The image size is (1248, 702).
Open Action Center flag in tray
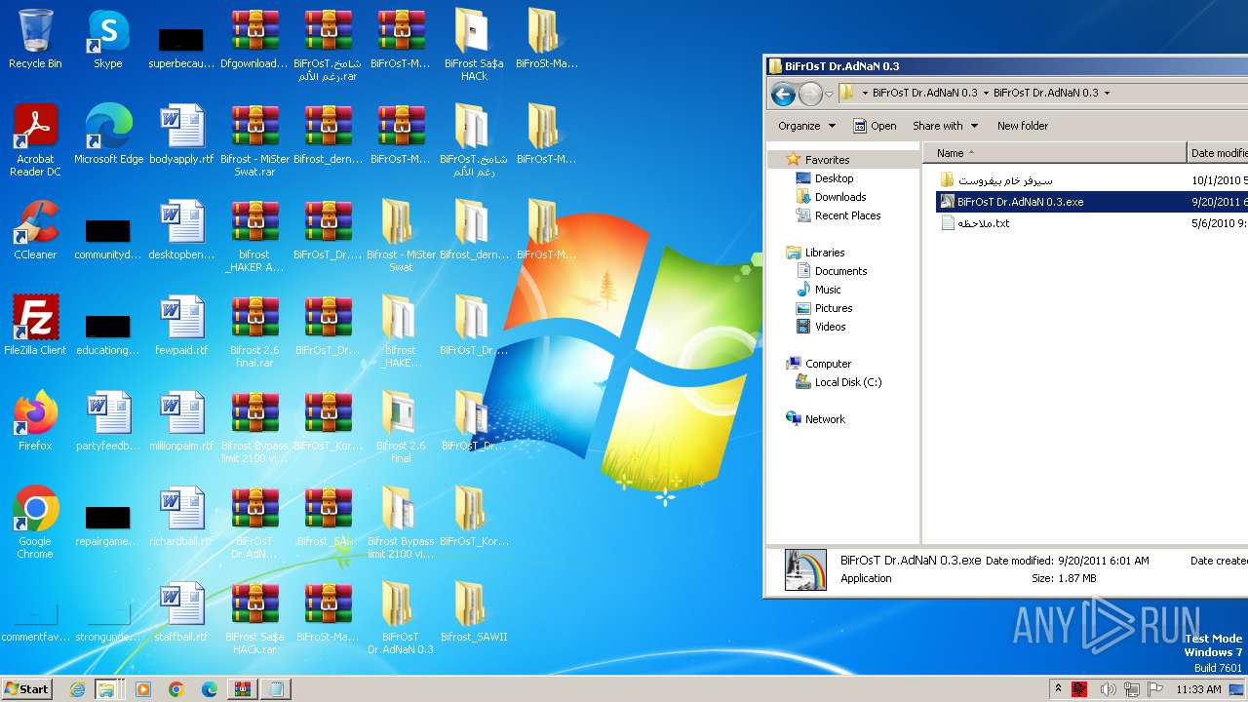(x=1157, y=689)
